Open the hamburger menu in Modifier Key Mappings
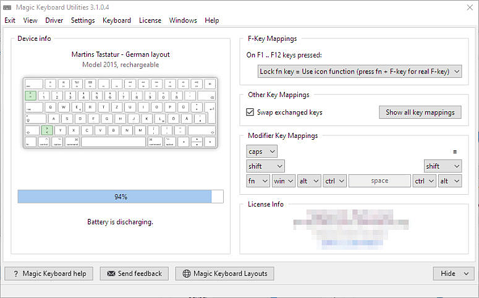Viewport: 479px width, 298px height. click(x=454, y=151)
